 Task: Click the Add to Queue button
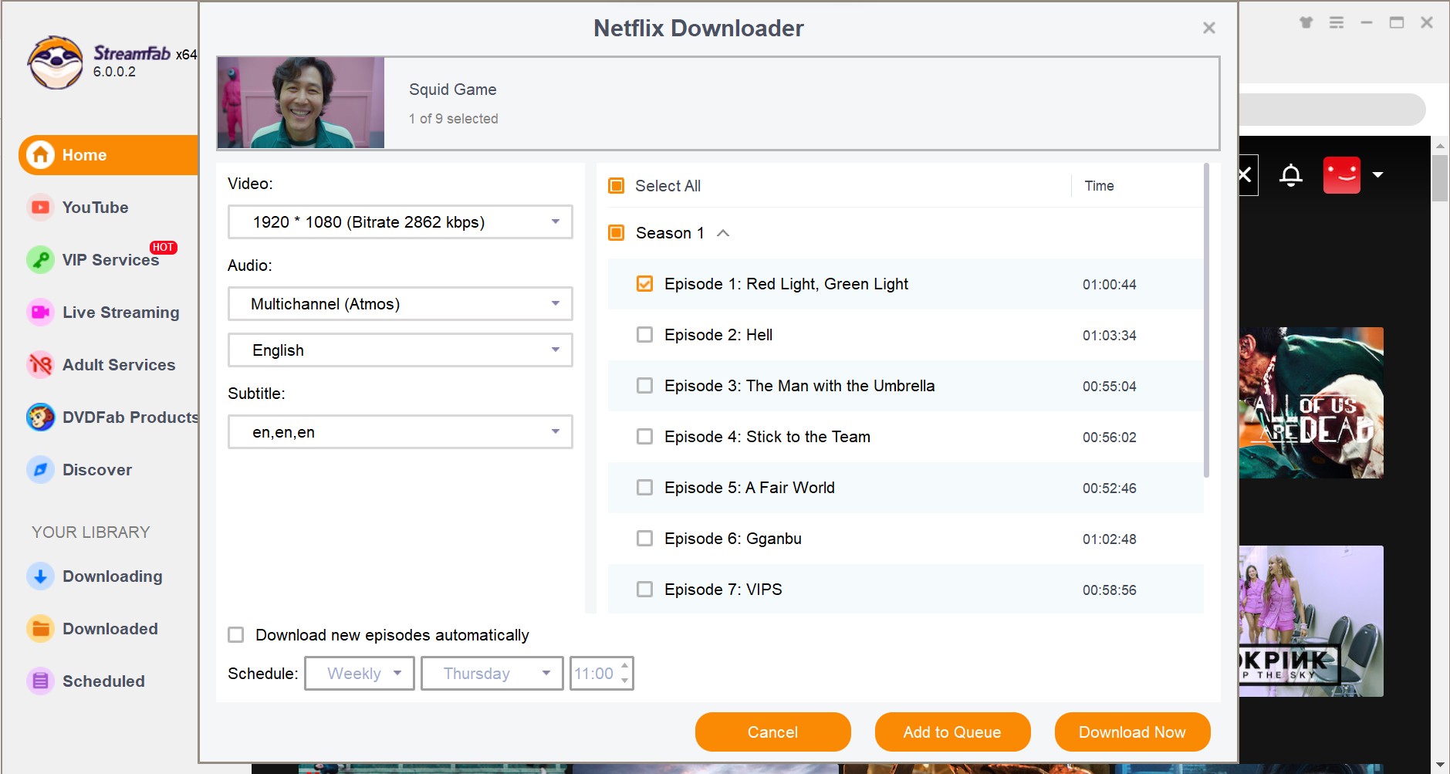951,732
